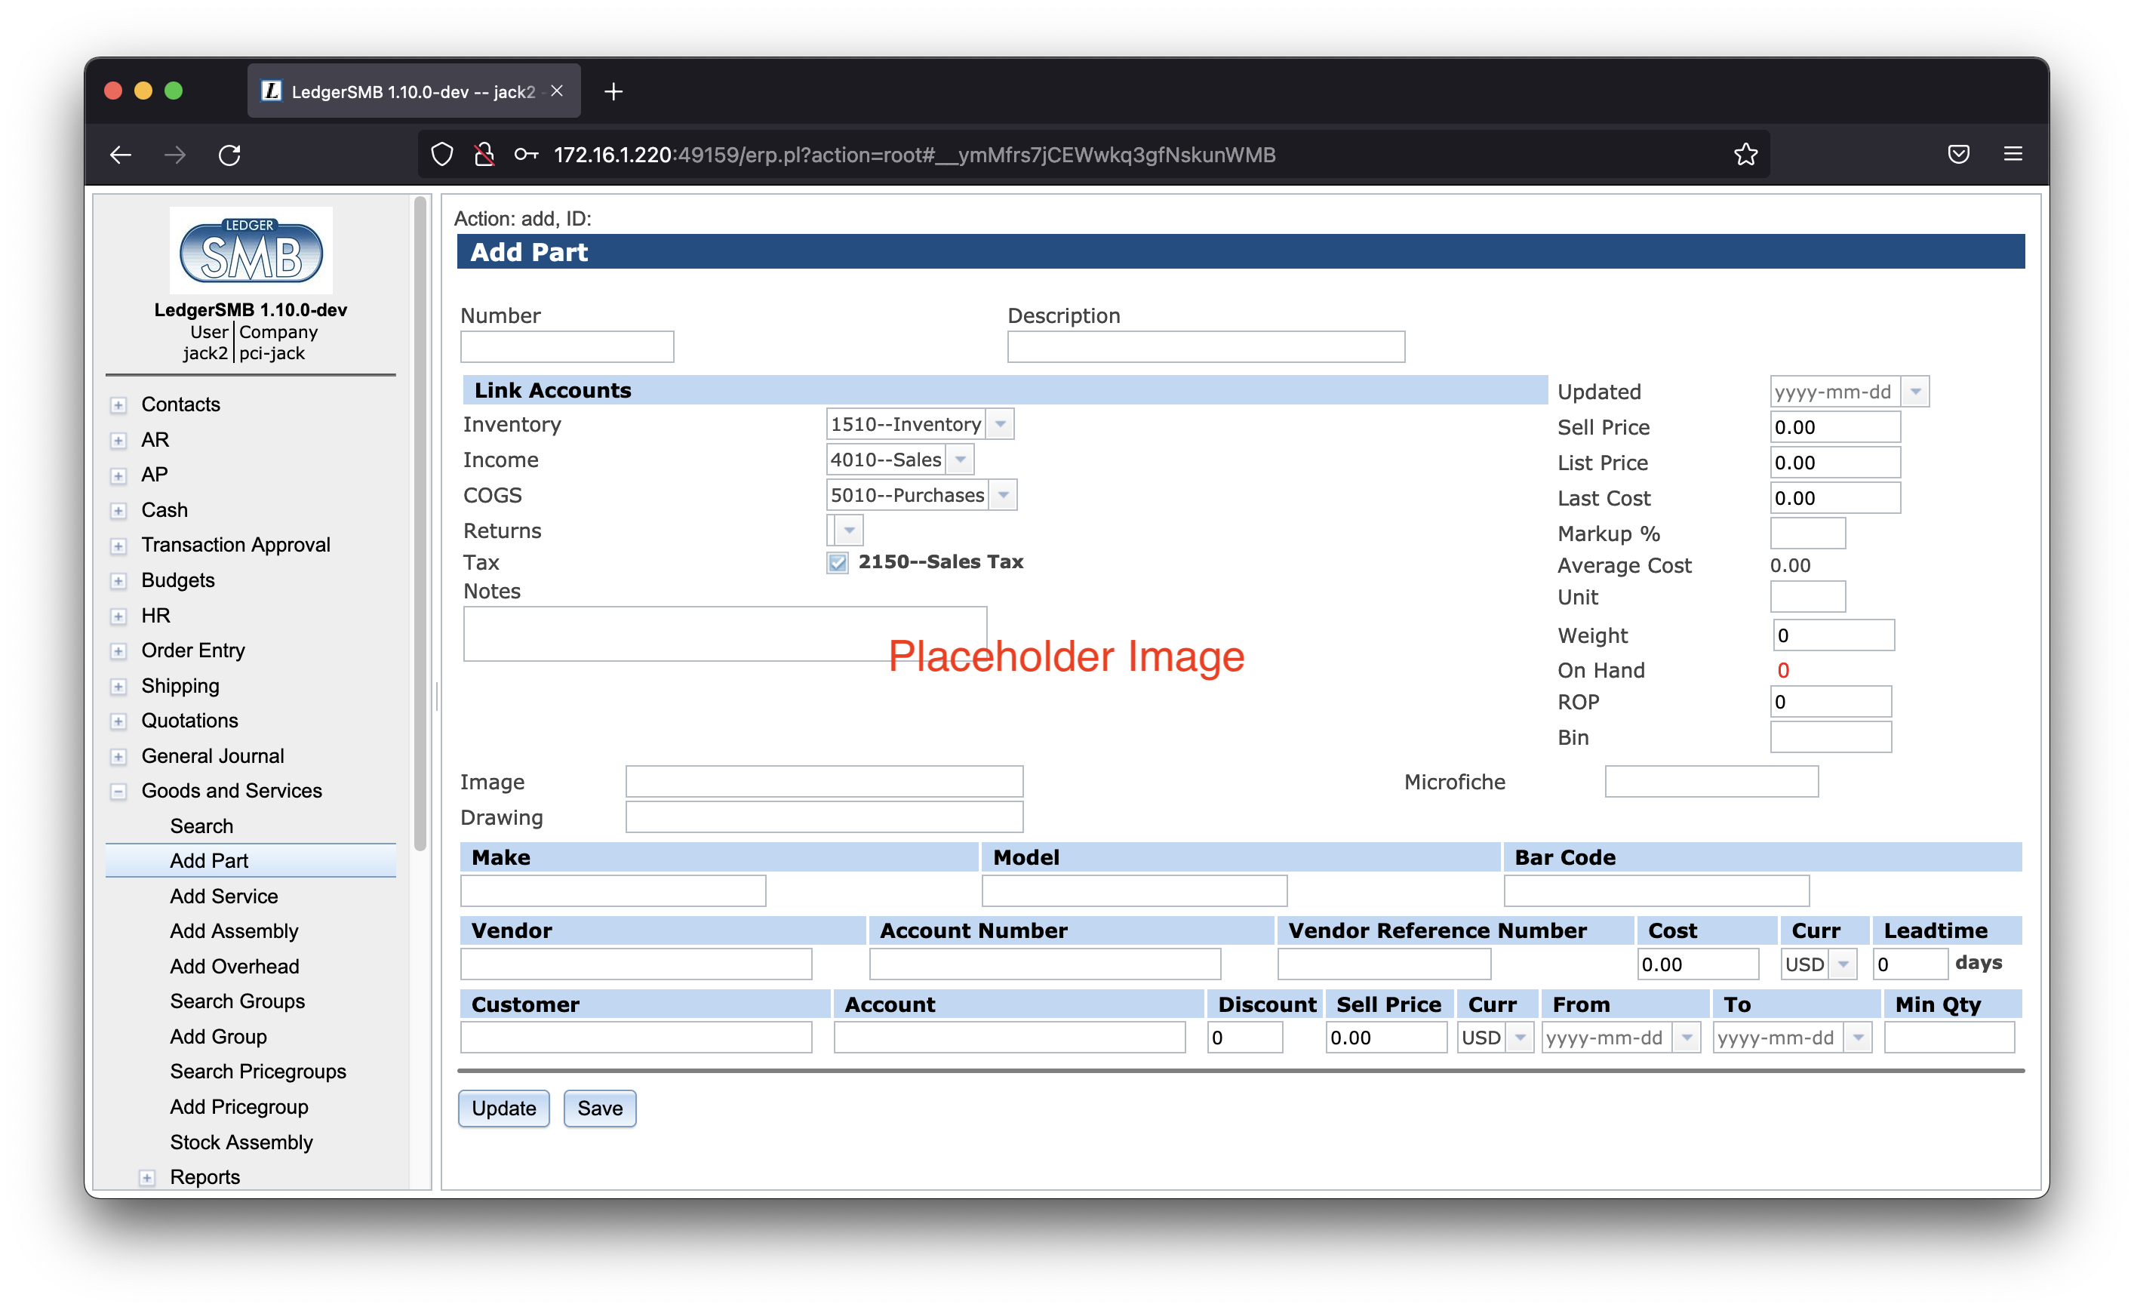This screenshot has width=2134, height=1310.
Task: Click the Vendor name input field
Action: [x=636, y=964]
